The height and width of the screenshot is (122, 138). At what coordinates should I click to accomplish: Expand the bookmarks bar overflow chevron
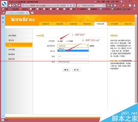tap(134, 9)
